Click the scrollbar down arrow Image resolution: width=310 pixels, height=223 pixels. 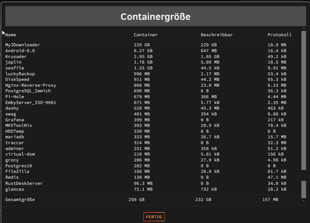pyautogui.click(x=304, y=201)
